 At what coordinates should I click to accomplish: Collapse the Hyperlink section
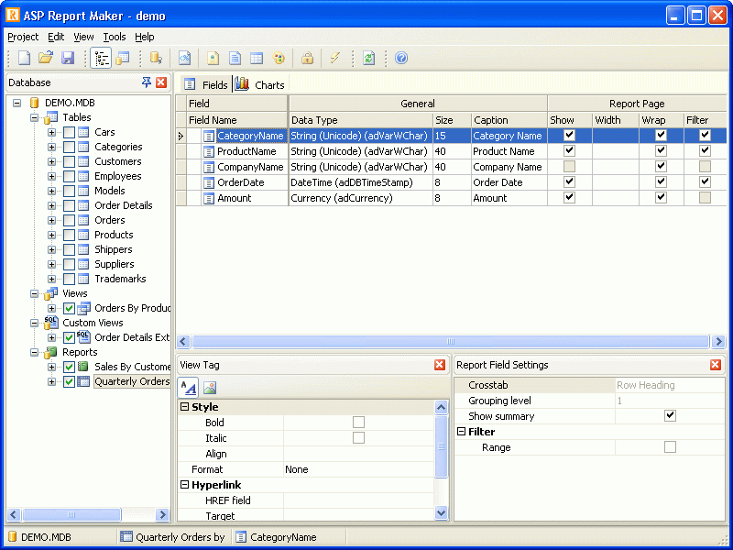coord(185,485)
